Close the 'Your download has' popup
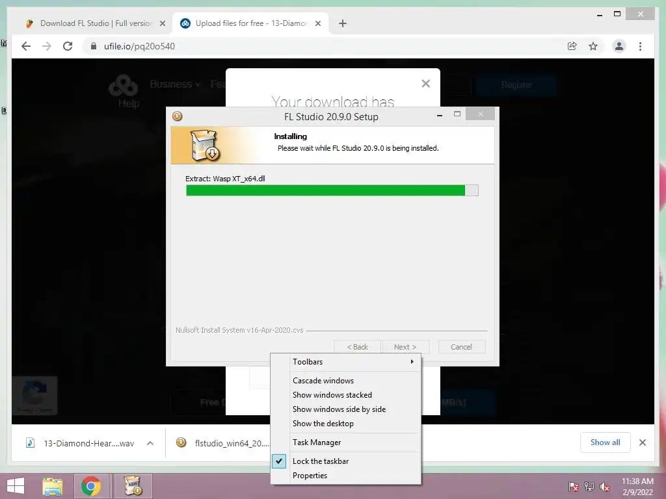This screenshot has height=499, width=666. tap(425, 84)
